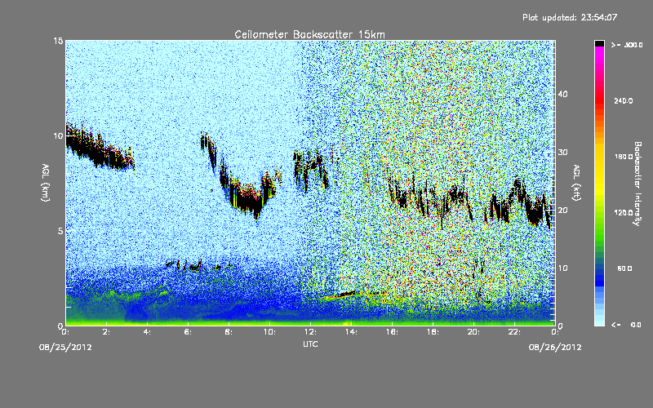Click the "20:" hour tick label
Screen dimensions: 653x408
coord(473,332)
